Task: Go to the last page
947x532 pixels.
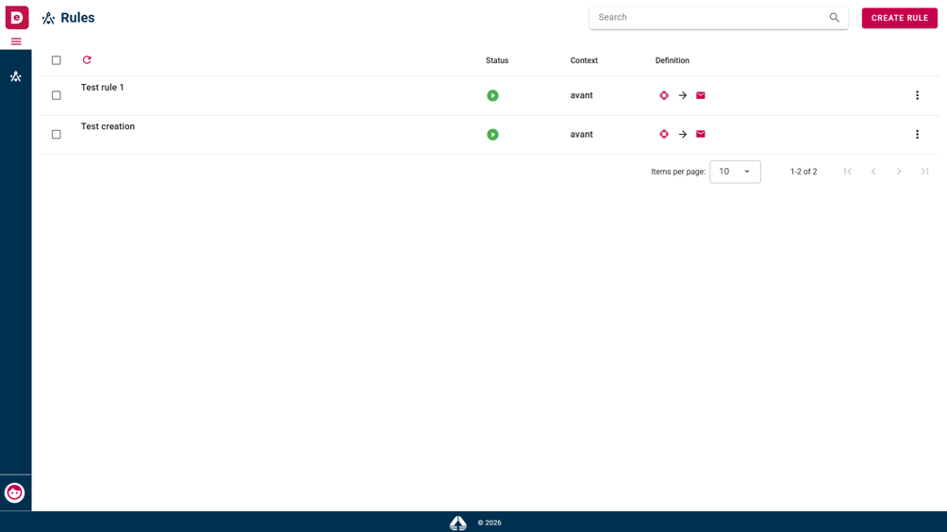Action: (924, 172)
